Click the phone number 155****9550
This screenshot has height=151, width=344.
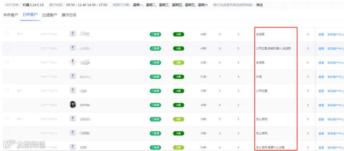49,34
